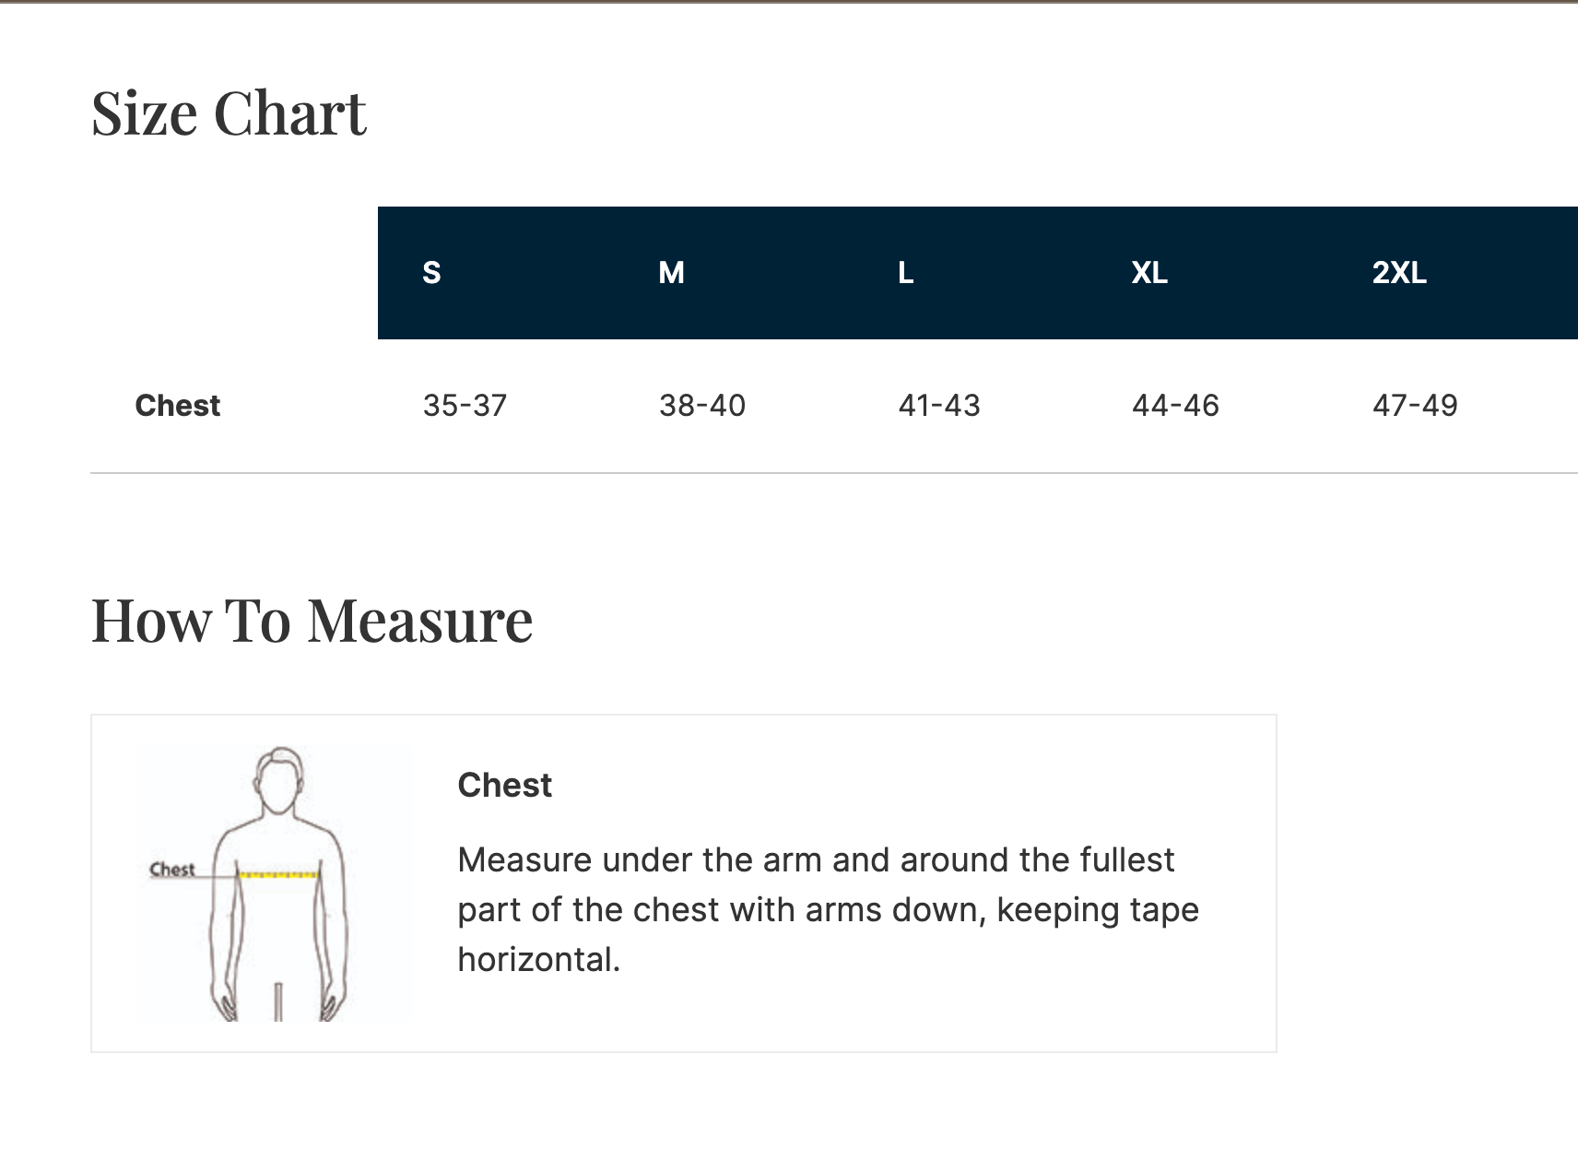The image size is (1578, 1149).
Task: Click the chest measuring instructions paragraph
Action: click(x=828, y=910)
